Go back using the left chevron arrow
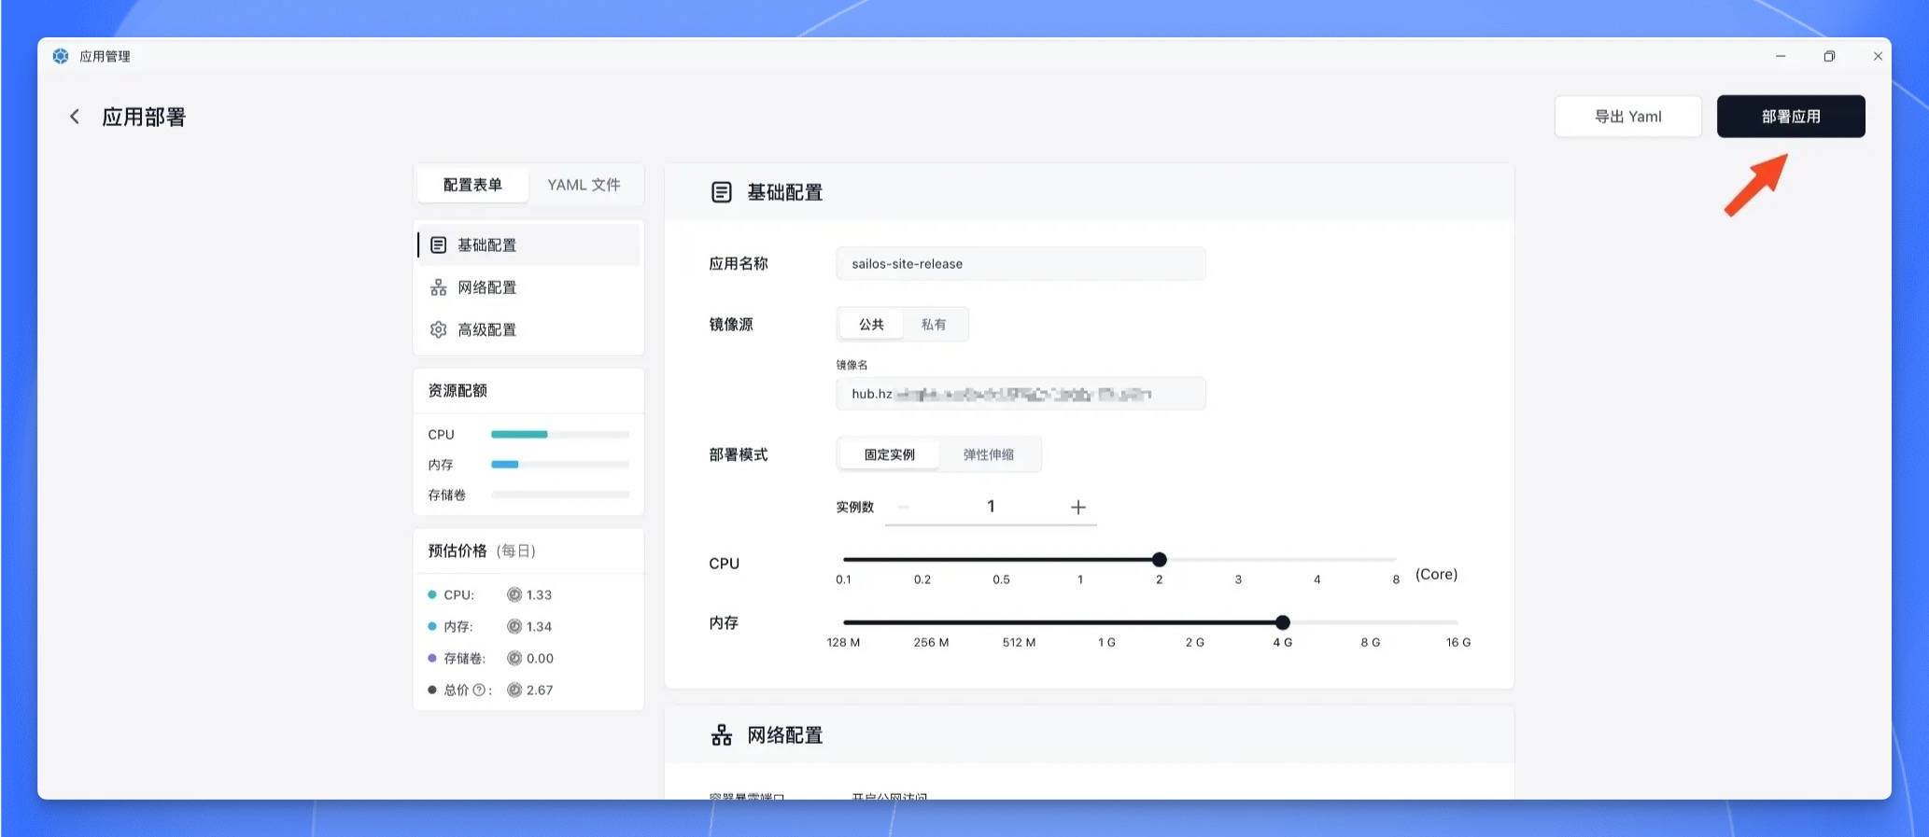This screenshot has height=837, width=1929. tap(75, 117)
